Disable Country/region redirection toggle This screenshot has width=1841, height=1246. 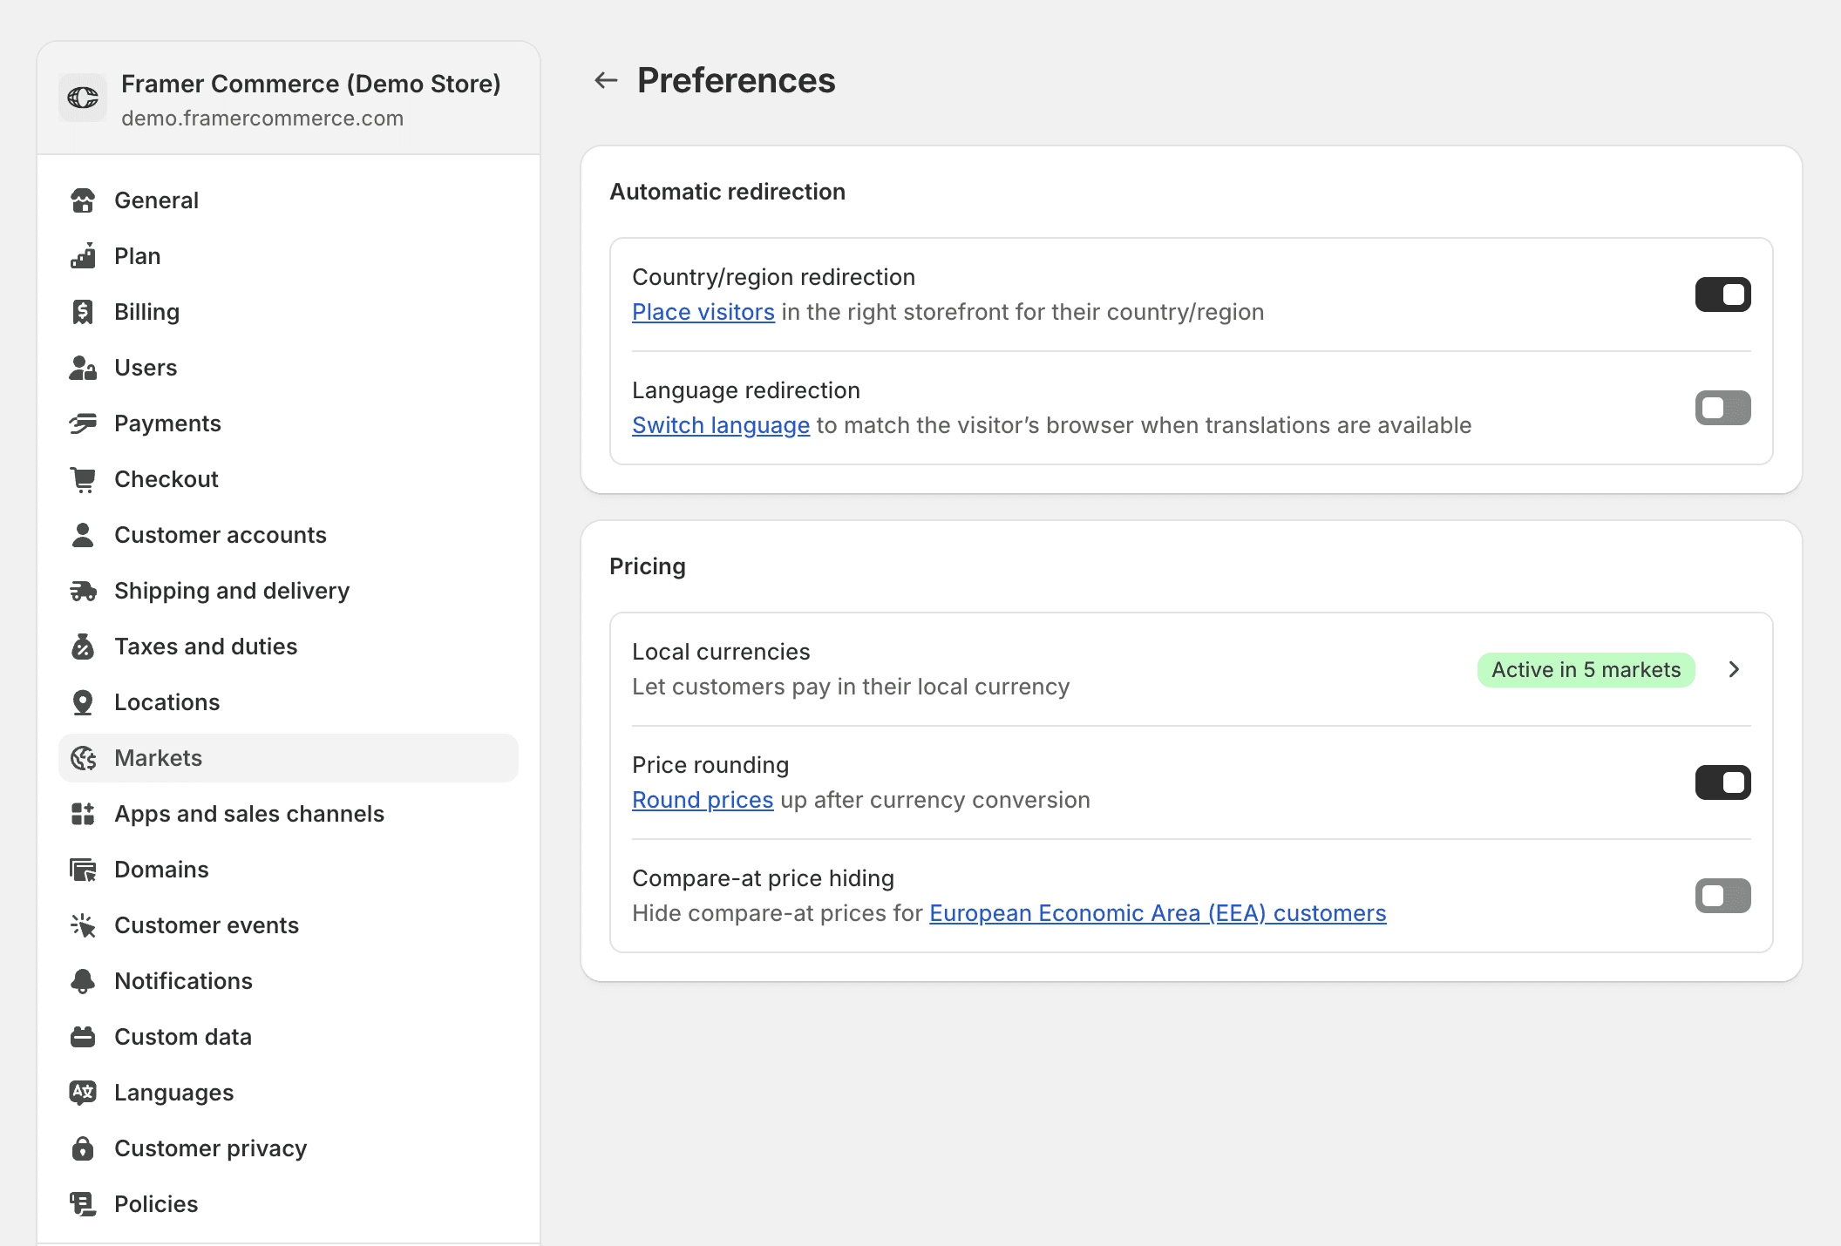1722,295
